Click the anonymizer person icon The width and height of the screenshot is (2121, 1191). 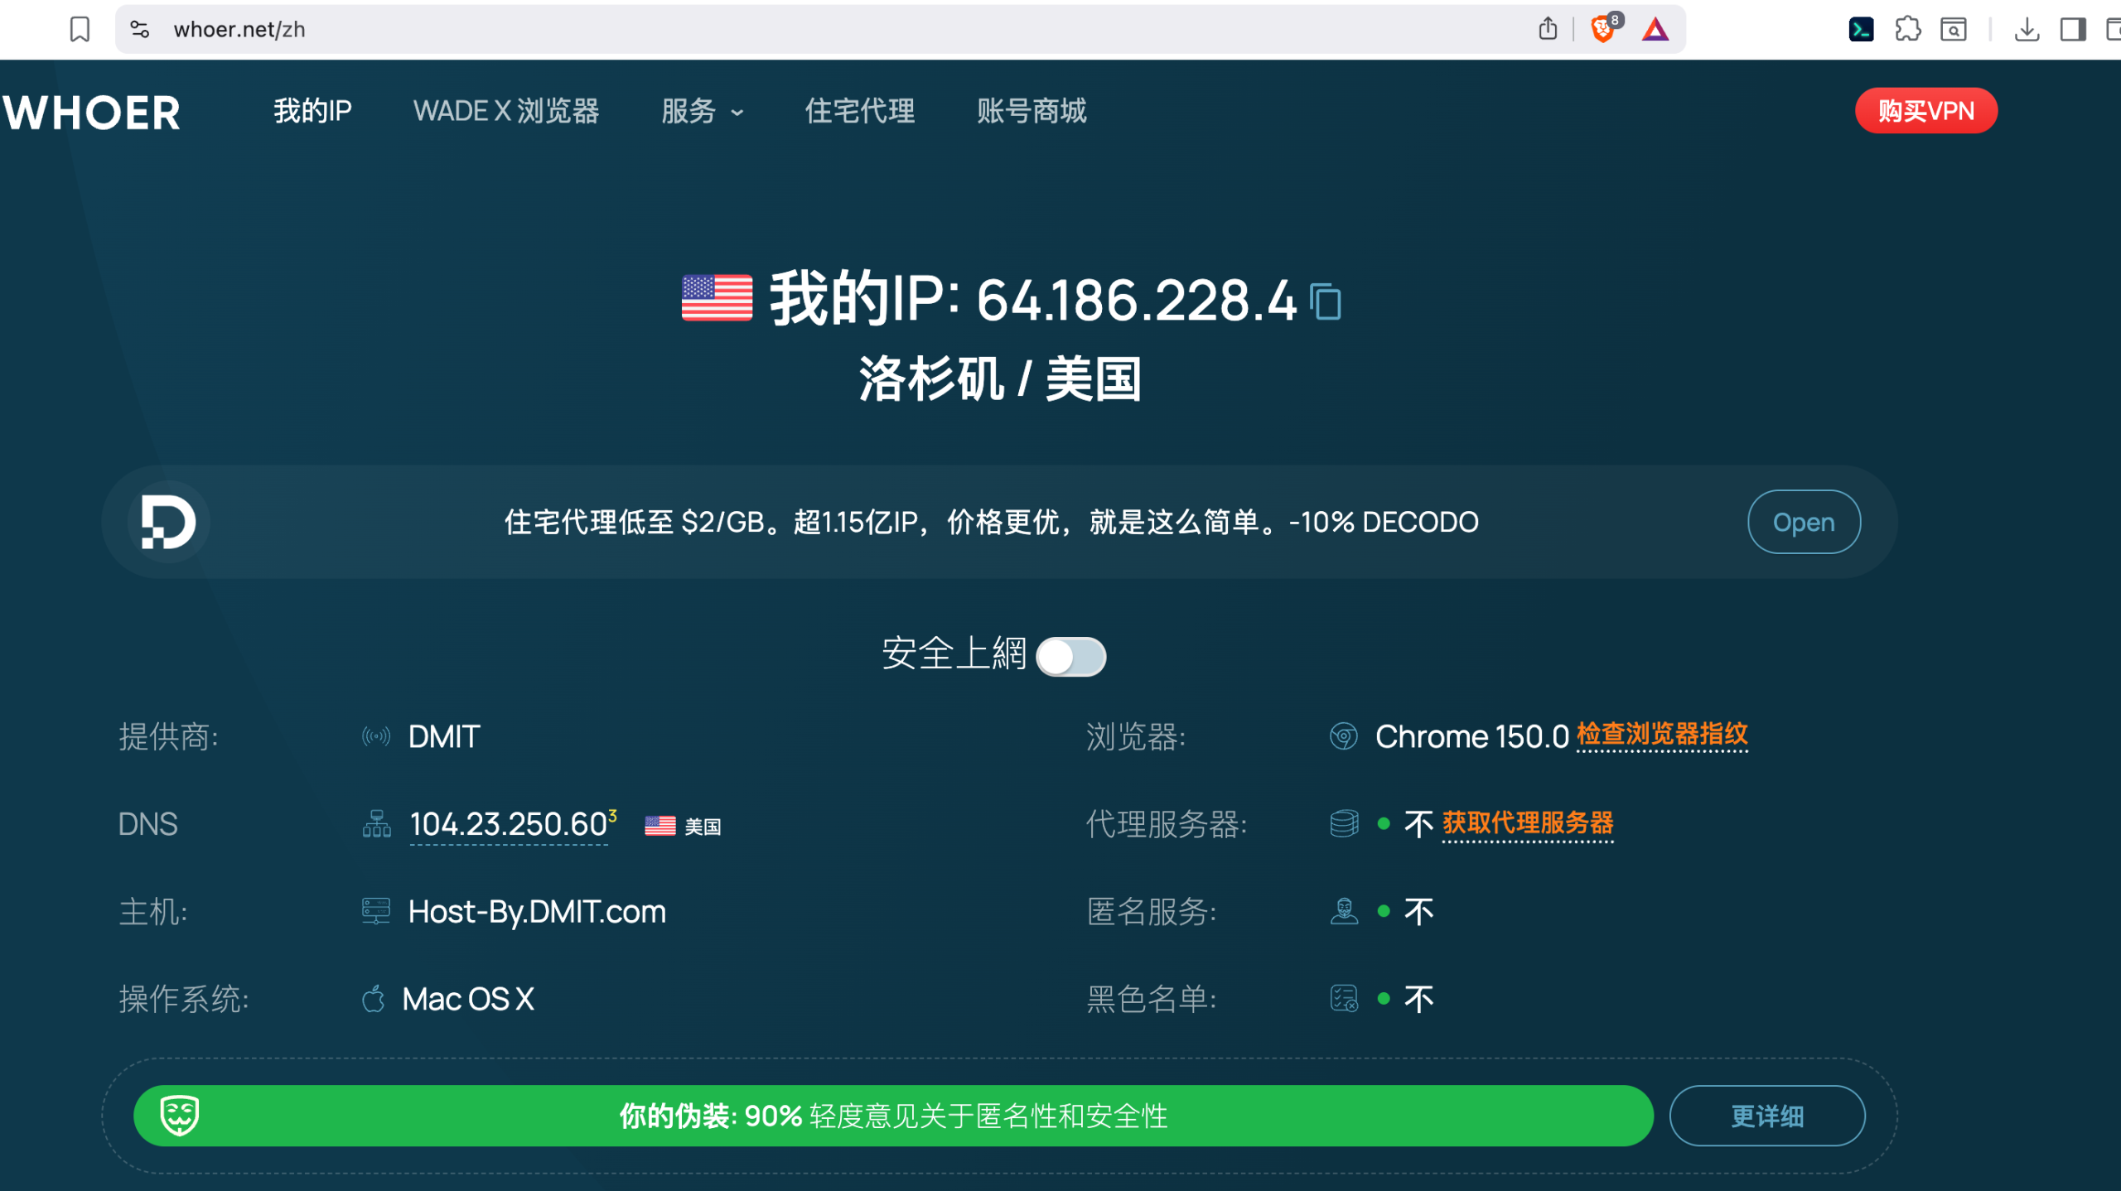(x=1344, y=911)
